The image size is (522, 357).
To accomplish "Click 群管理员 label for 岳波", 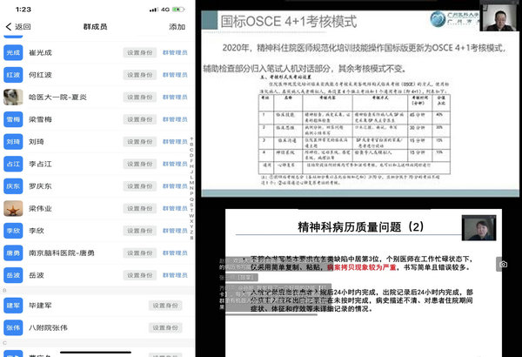I will pos(174,274).
